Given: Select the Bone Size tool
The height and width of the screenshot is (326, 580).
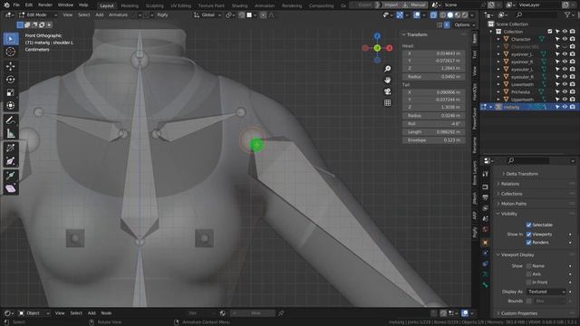Looking at the screenshot, I should pyautogui.click(x=11, y=161).
